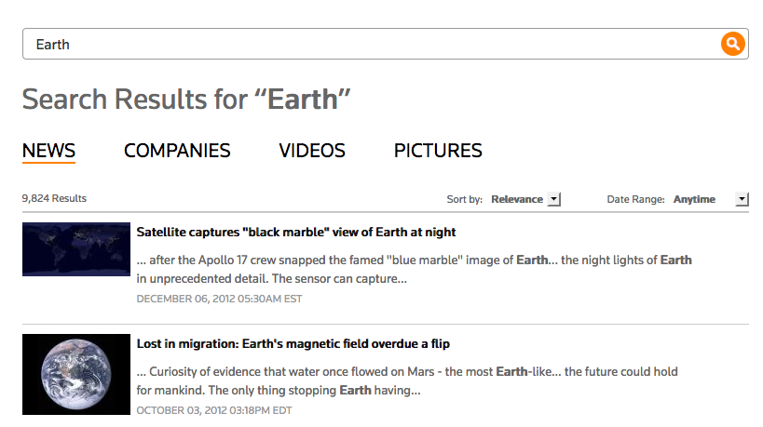Show the PICTURES results tab
The height and width of the screenshot is (427, 763).
pos(438,151)
